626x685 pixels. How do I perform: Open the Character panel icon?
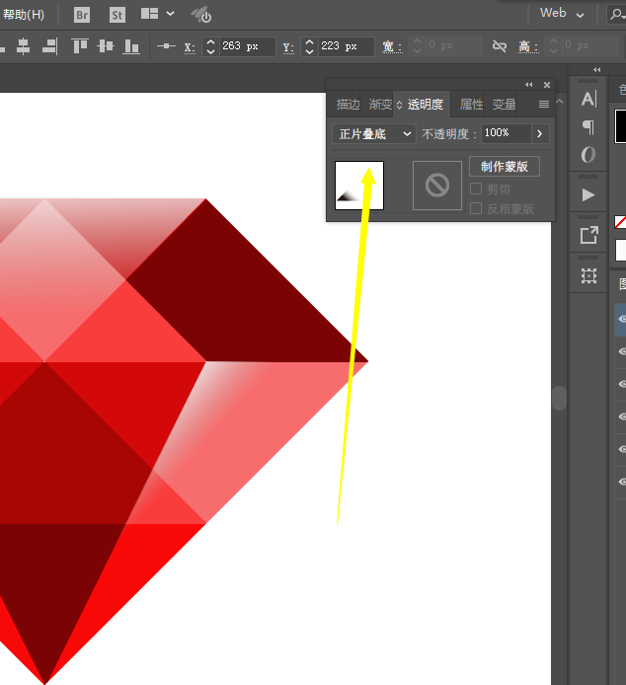[x=588, y=99]
